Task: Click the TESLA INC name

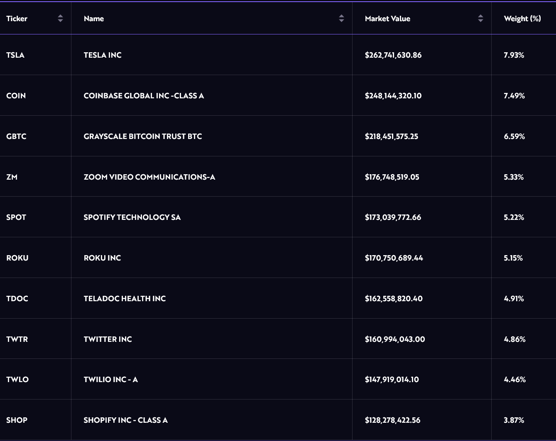Action: tap(103, 55)
